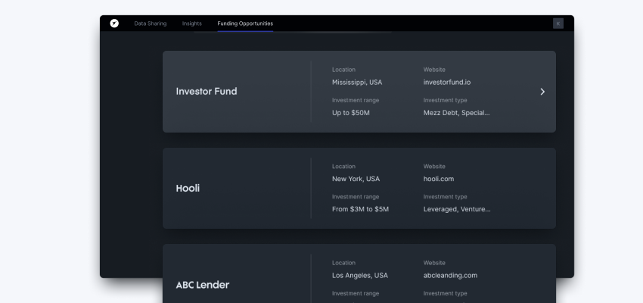Switch to the Data Sharing tab
This screenshot has height=303, width=643.
tap(150, 23)
